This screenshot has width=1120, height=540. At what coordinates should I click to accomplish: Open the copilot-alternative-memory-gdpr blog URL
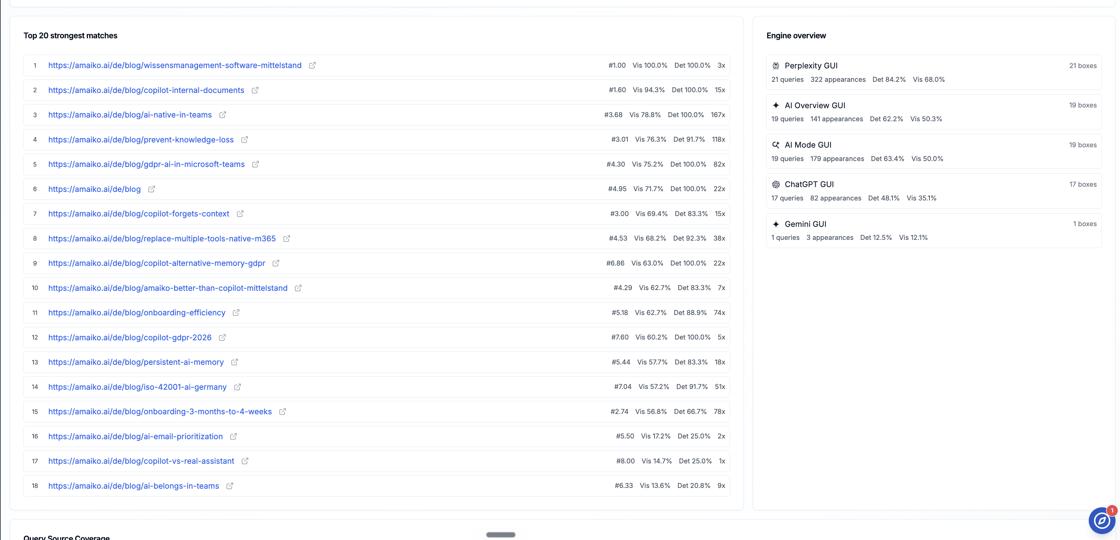click(x=157, y=263)
